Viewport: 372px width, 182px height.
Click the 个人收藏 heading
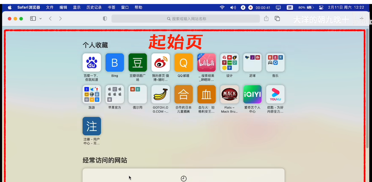(x=95, y=45)
